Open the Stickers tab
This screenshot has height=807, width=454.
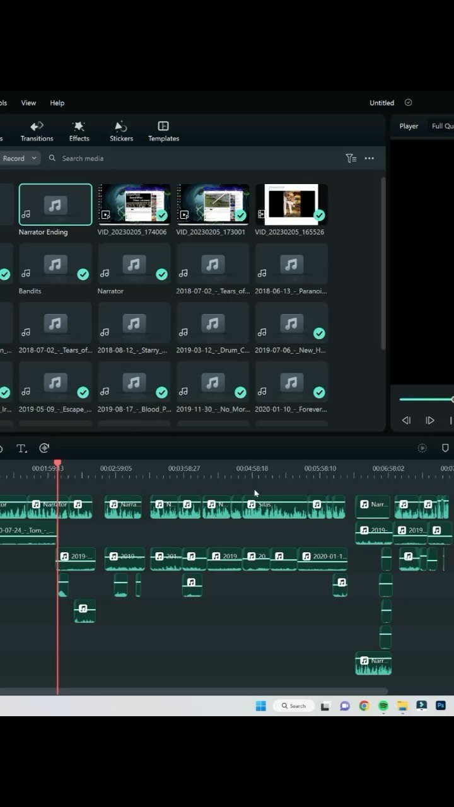pyautogui.click(x=121, y=131)
